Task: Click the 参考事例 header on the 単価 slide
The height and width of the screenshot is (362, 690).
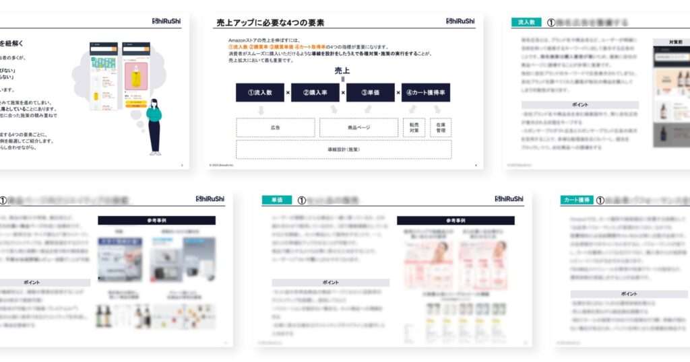Action: [x=455, y=221]
